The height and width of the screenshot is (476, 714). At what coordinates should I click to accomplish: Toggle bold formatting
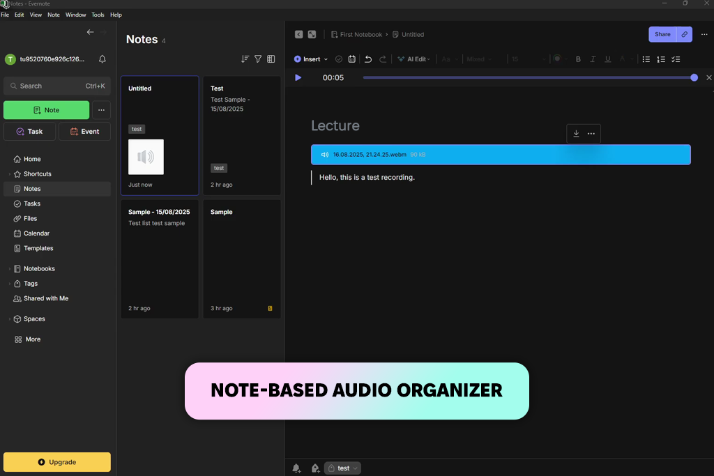tap(578, 59)
